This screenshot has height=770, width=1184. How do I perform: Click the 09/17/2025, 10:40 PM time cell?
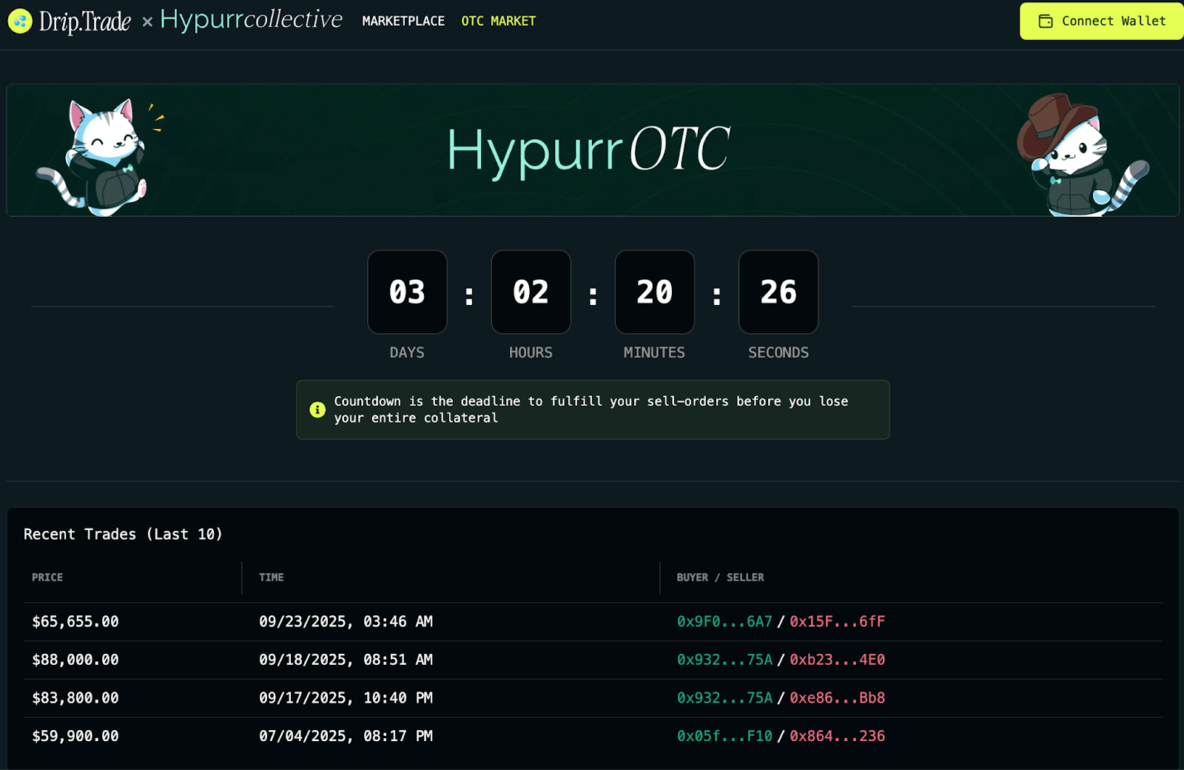coord(346,698)
